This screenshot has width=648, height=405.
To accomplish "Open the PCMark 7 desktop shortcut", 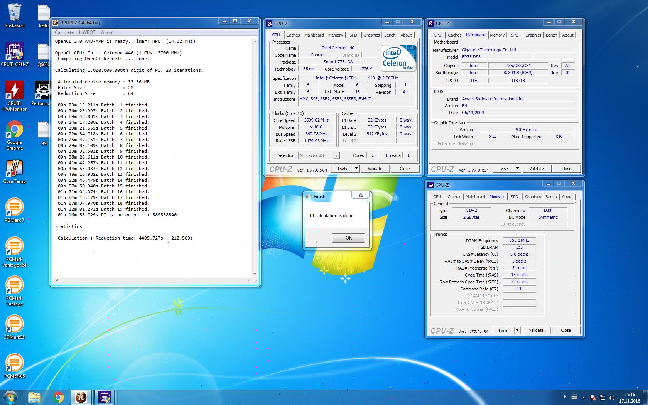I will click(14, 210).
